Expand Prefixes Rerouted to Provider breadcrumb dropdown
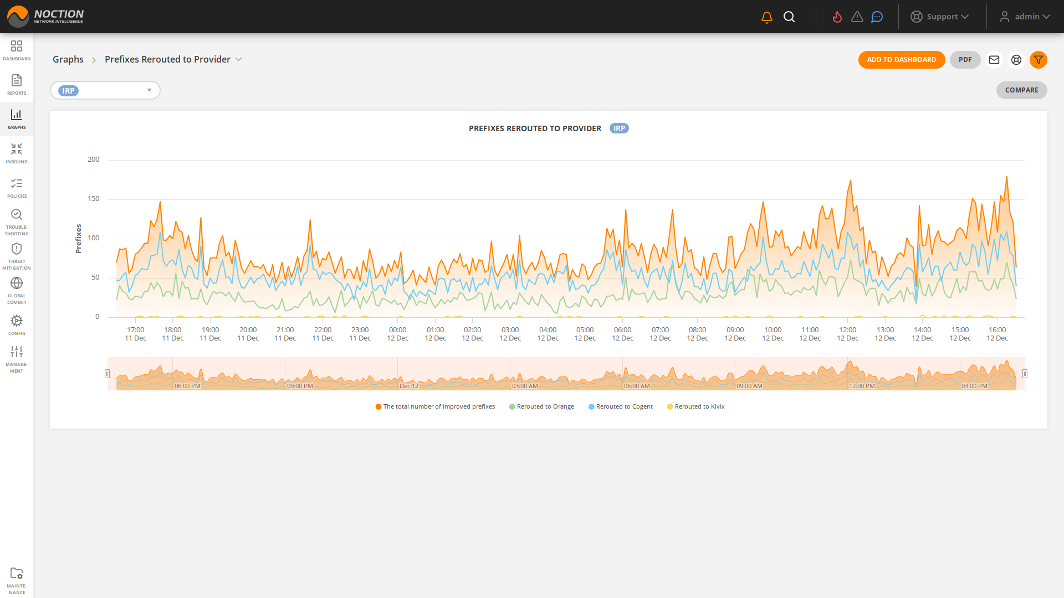This screenshot has height=598, width=1064. (239, 59)
